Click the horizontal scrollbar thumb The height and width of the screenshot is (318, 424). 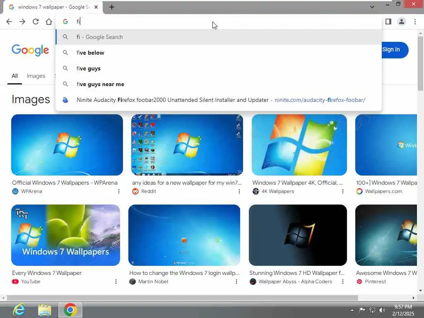pyautogui.click(x=183, y=298)
